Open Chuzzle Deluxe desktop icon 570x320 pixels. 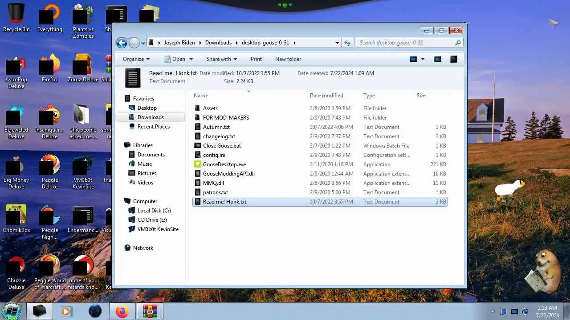point(16,272)
